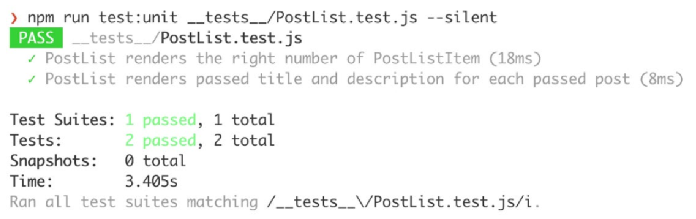Click the 'Ran all test suites matching' text

(134, 202)
